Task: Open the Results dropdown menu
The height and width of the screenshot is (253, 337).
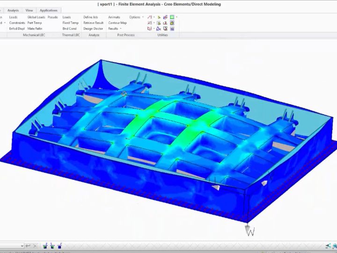Action: coord(114,29)
